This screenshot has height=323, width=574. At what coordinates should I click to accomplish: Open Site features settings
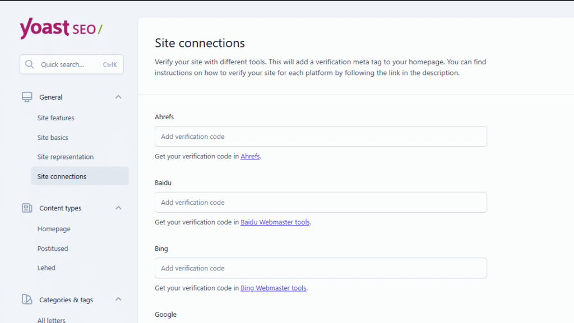(55, 118)
